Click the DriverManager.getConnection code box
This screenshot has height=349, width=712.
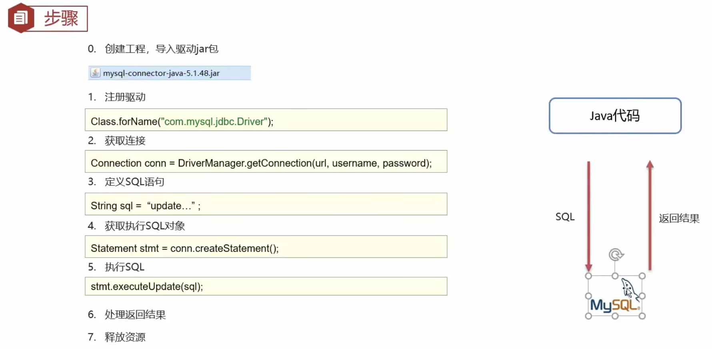pyautogui.click(x=266, y=161)
